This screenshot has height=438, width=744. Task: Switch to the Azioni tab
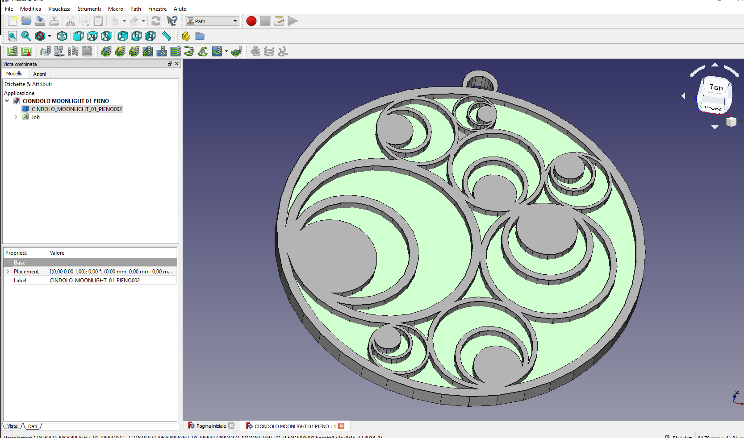coord(39,74)
